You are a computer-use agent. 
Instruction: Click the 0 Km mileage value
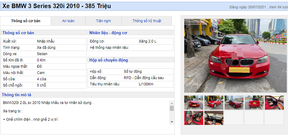click(x=41, y=60)
